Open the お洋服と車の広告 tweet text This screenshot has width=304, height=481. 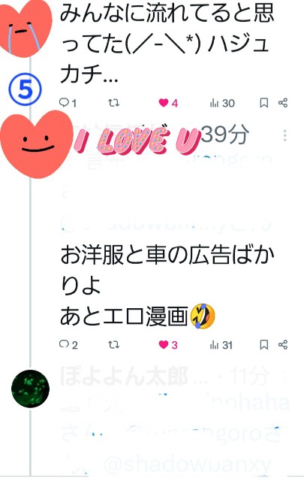[x=167, y=286]
